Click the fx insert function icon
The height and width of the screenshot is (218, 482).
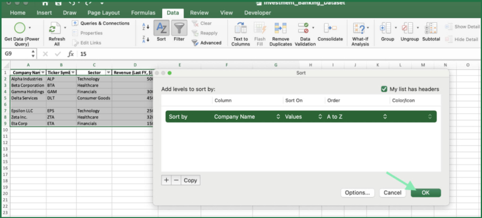(70, 54)
